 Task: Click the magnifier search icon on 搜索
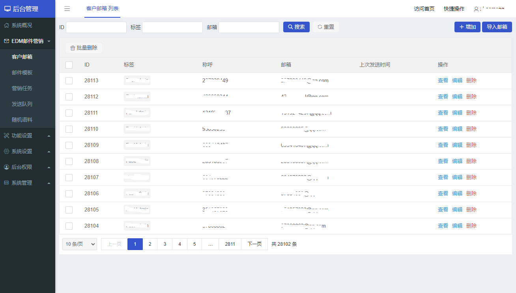(x=290, y=27)
